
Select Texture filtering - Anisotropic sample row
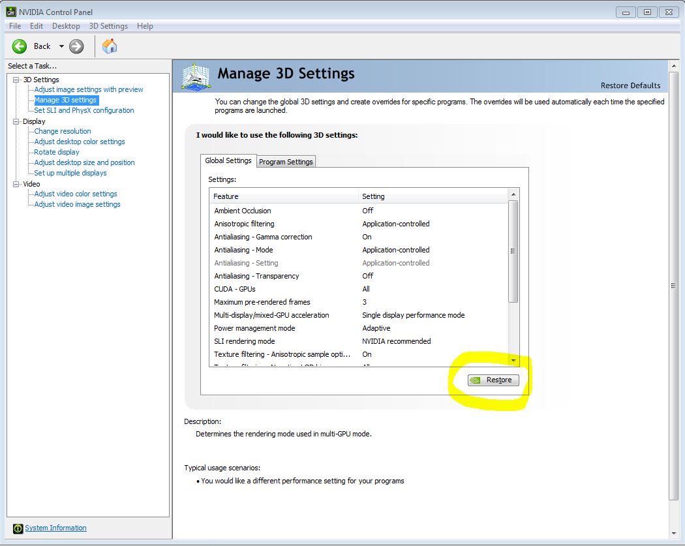(358, 355)
